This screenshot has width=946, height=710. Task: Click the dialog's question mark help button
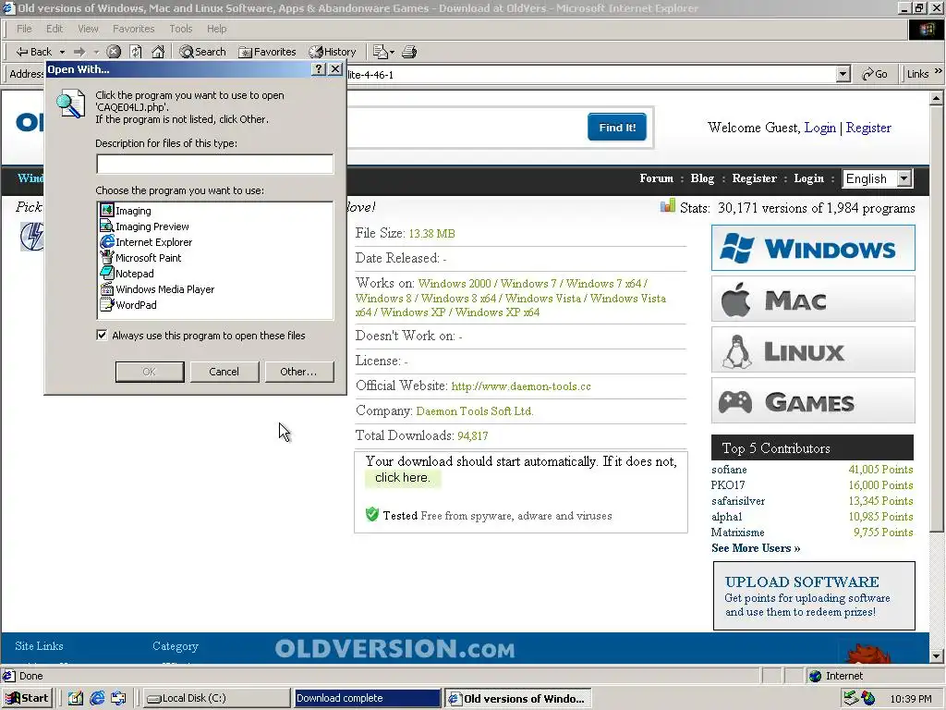[319, 68]
